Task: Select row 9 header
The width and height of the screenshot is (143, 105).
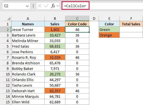Action: point(6,69)
